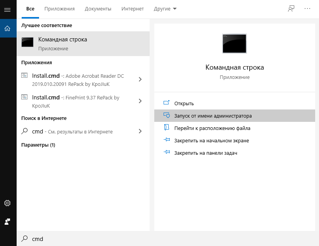The width and height of the screenshot is (319, 246).
Task: Switch to the Приложения tab
Action: point(60,9)
